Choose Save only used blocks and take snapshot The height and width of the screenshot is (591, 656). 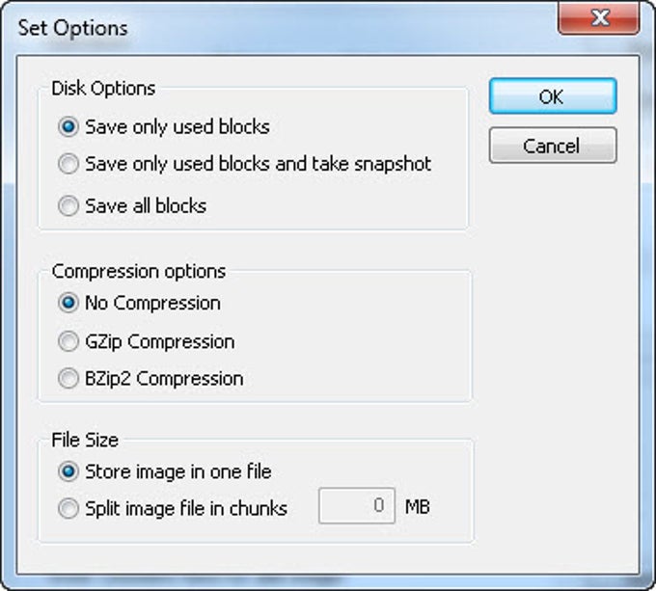click(x=68, y=165)
